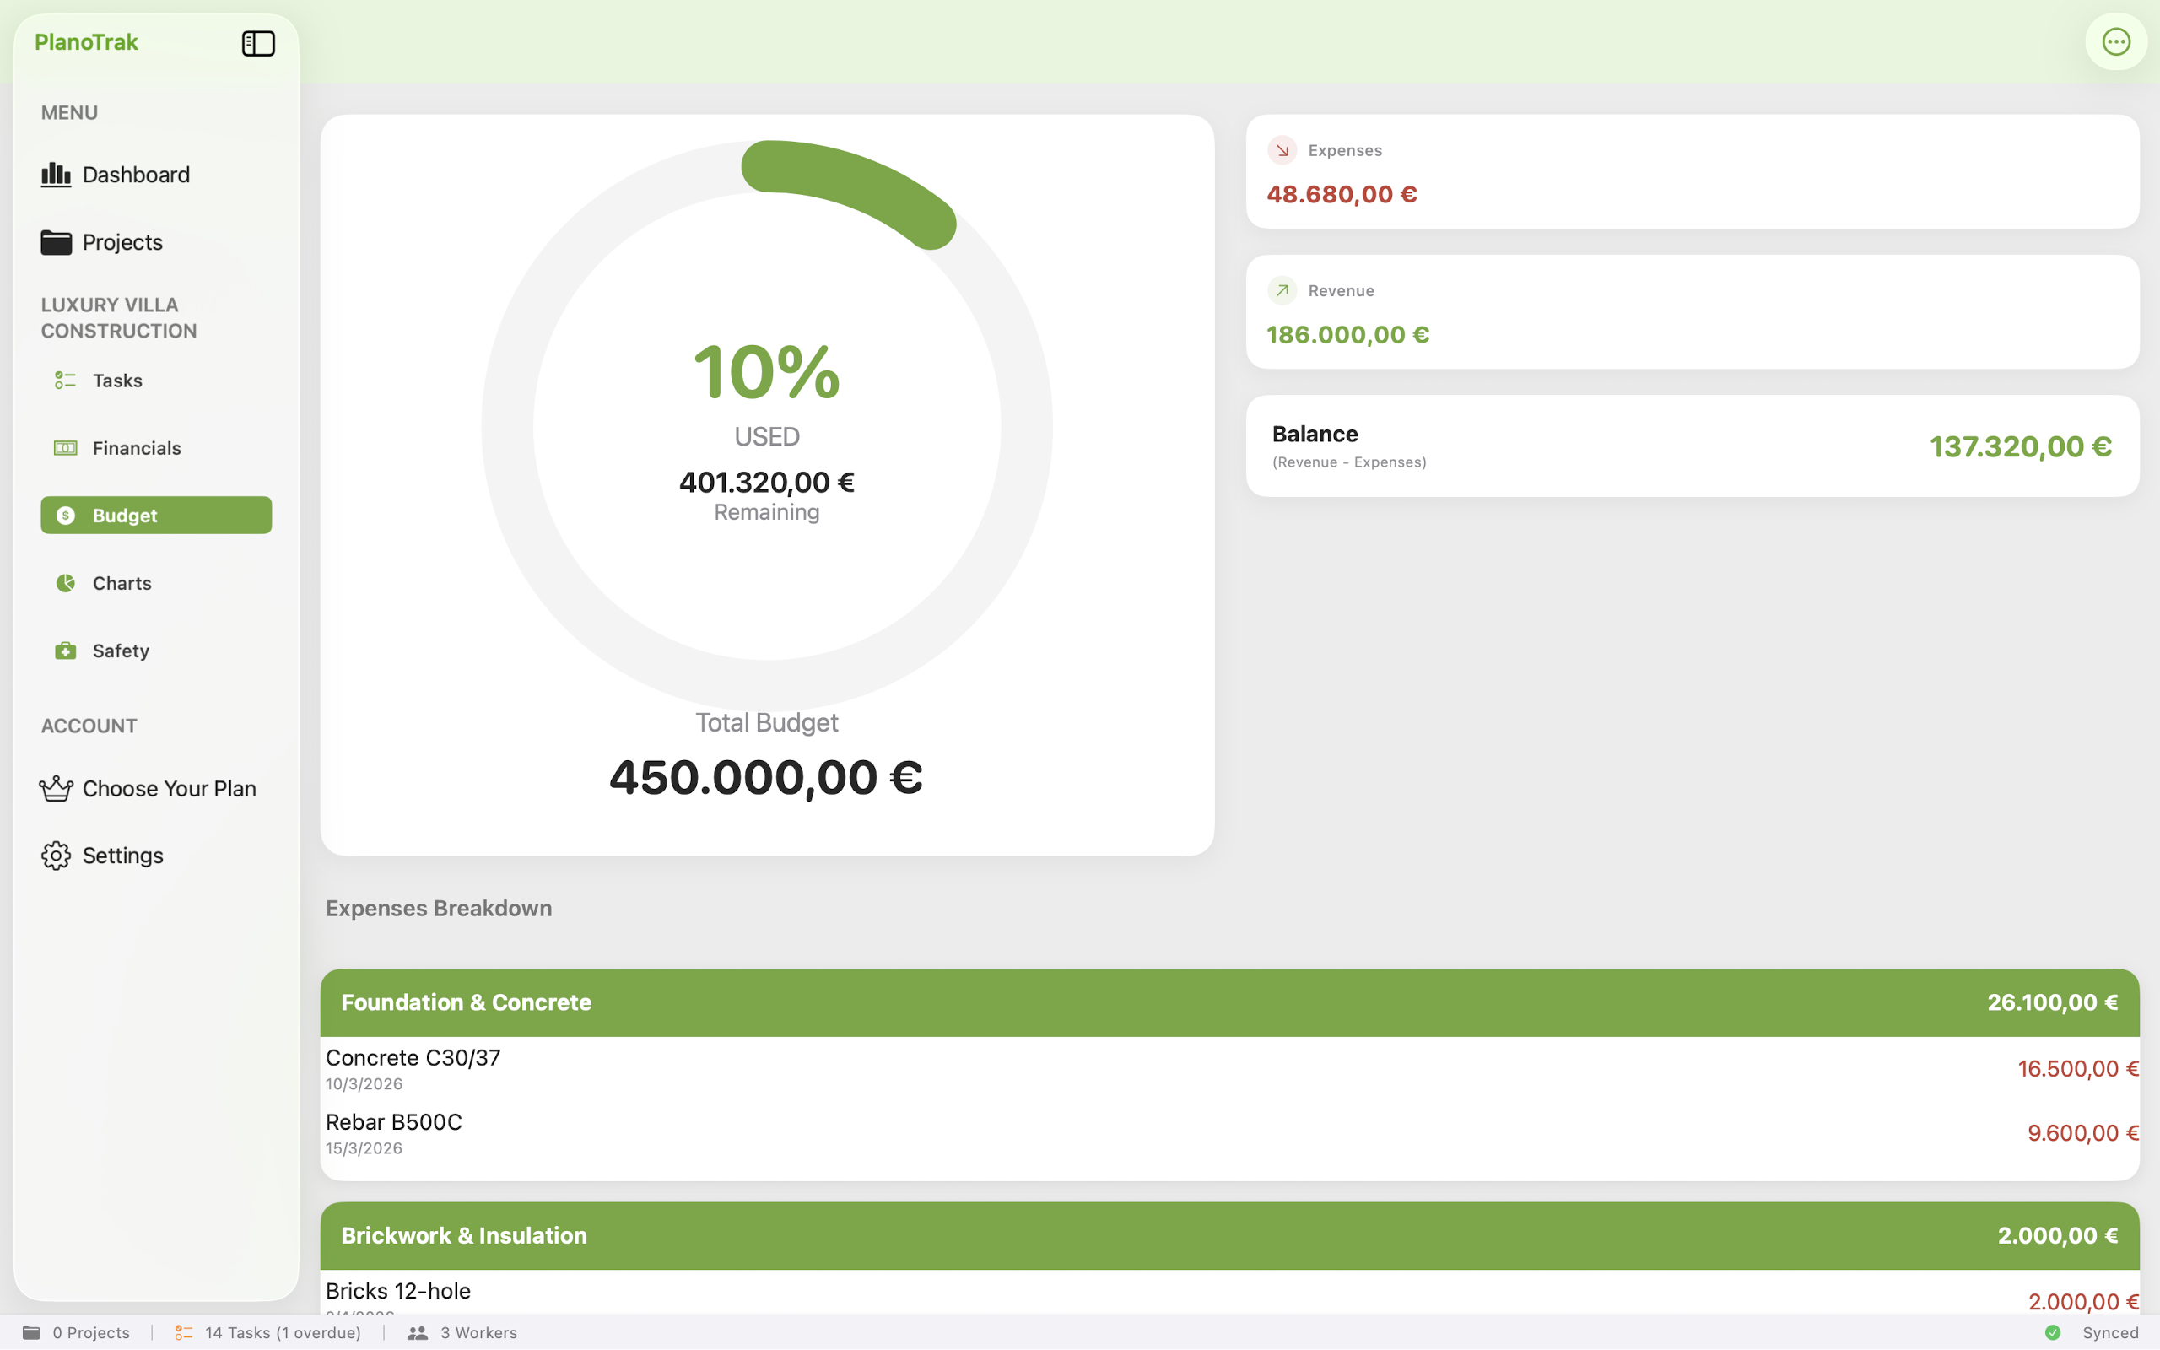Click the Budget dollar coin icon
Image resolution: width=2160 pixels, height=1350 pixels.
point(65,516)
